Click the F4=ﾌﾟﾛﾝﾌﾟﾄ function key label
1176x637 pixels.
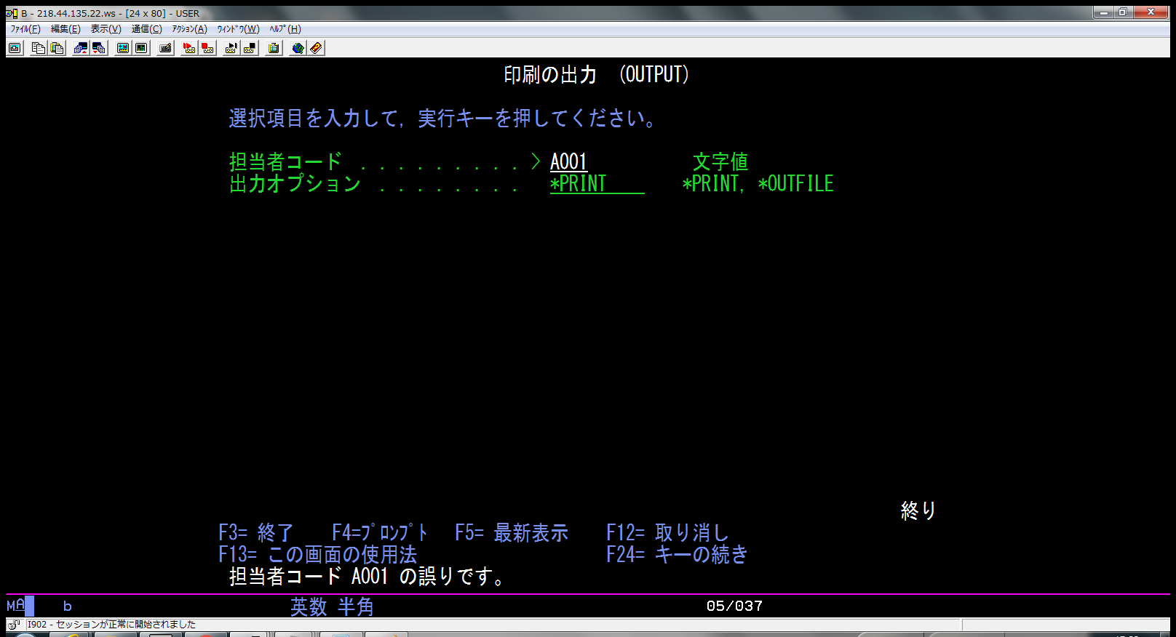point(380,533)
